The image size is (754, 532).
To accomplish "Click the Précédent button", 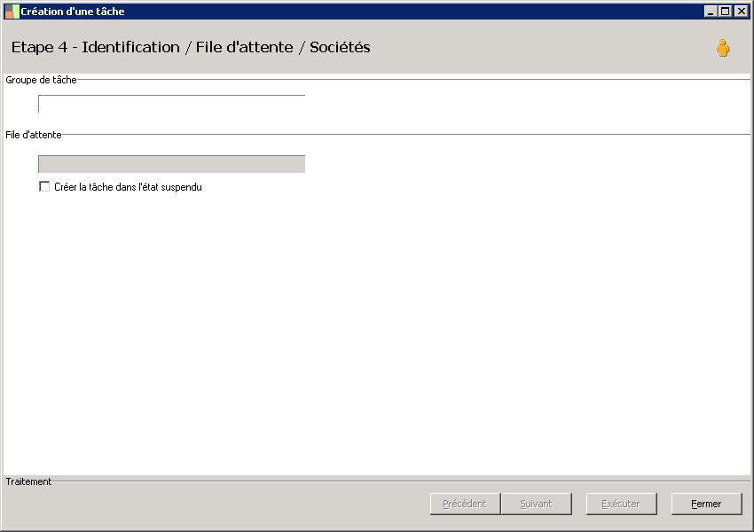I will (x=465, y=504).
